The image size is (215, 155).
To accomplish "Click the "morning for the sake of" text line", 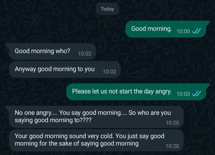I will point(77,143).
